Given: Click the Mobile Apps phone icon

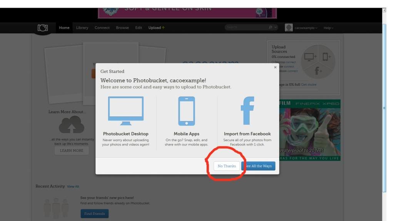Looking at the screenshot, I should [187, 111].
